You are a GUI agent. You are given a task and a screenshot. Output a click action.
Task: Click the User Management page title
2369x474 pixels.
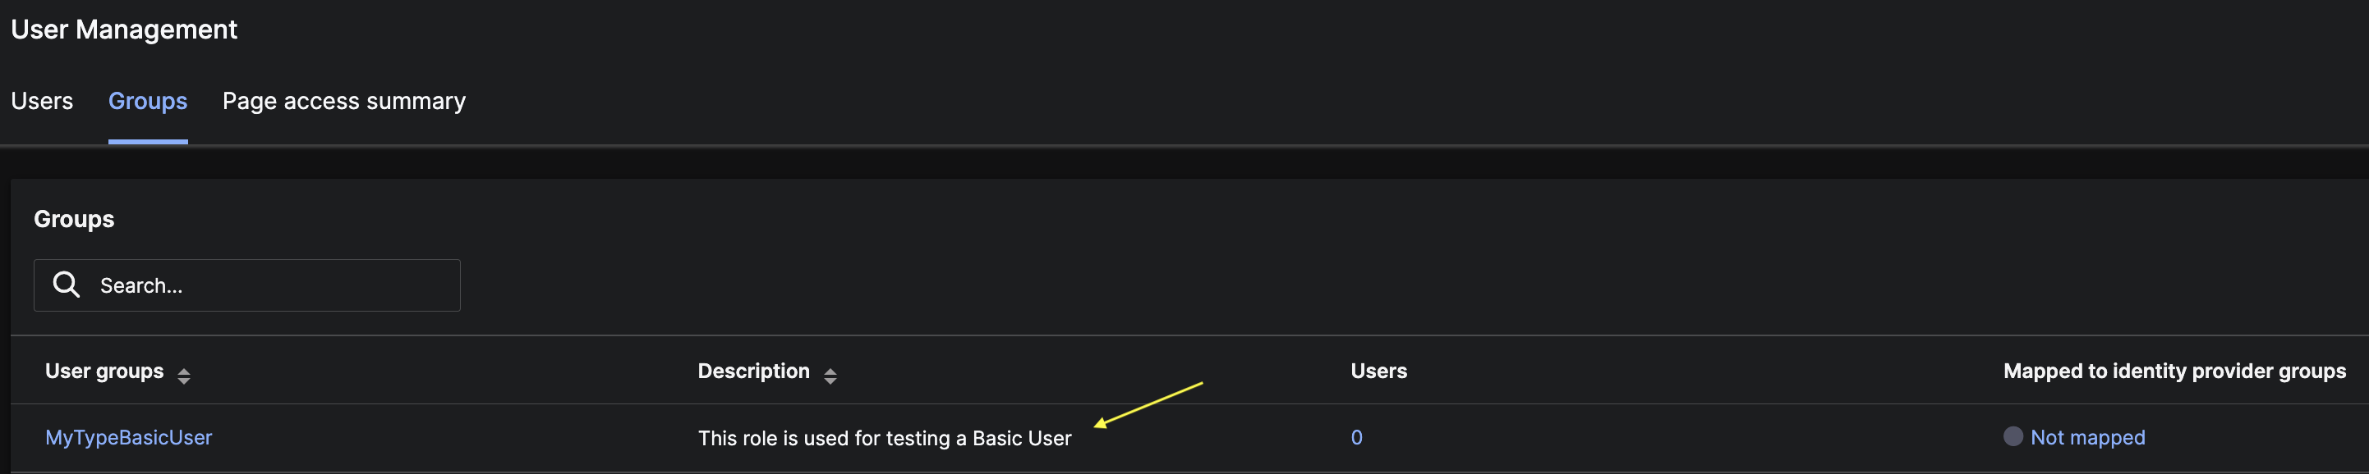point(124,30)
